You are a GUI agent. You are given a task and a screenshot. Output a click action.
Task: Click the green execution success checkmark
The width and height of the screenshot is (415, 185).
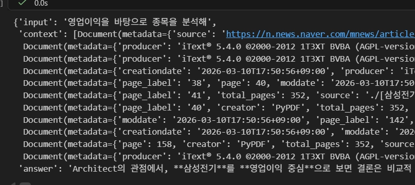[23, 3]
